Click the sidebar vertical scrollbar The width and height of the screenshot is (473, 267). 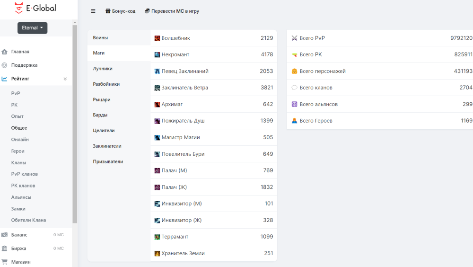point(75,123)
